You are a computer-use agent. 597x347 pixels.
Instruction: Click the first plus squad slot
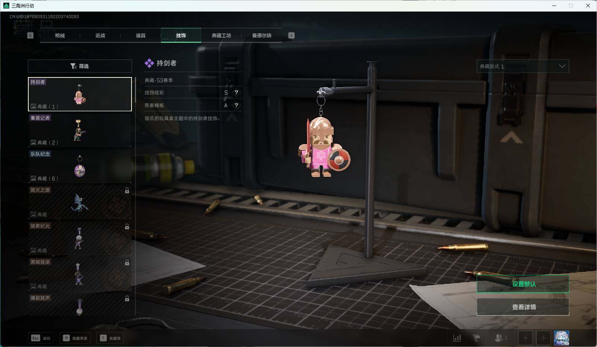525,338
